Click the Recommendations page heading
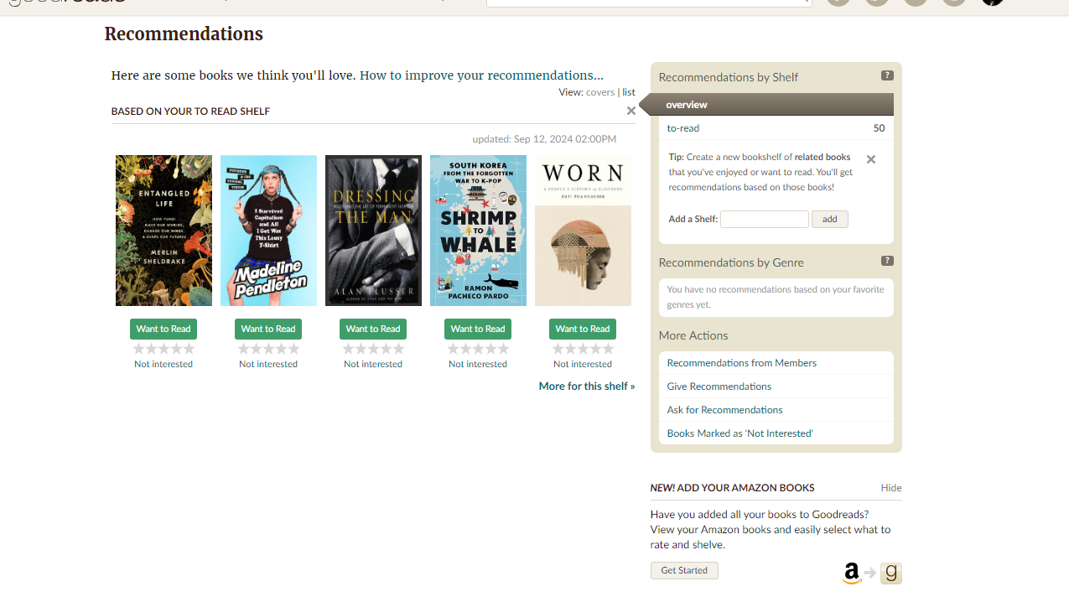Screen dimensions: 1069x602 point(184,34)
